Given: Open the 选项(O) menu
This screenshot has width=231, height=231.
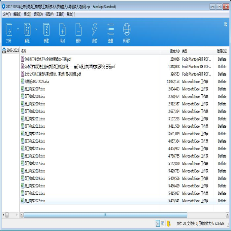Looking at the screenshot, I should 38,14.
